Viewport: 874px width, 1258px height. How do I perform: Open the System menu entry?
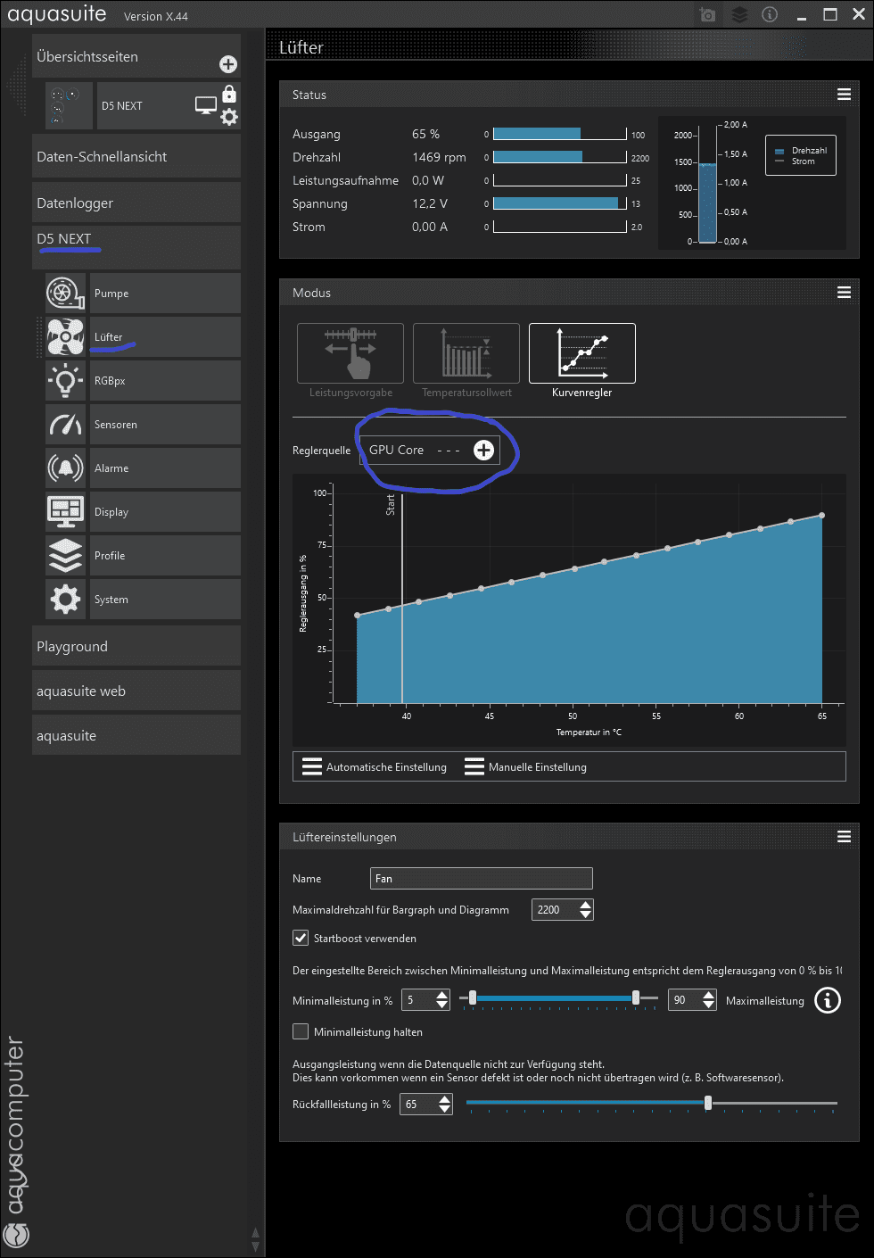tap(166, 599)
